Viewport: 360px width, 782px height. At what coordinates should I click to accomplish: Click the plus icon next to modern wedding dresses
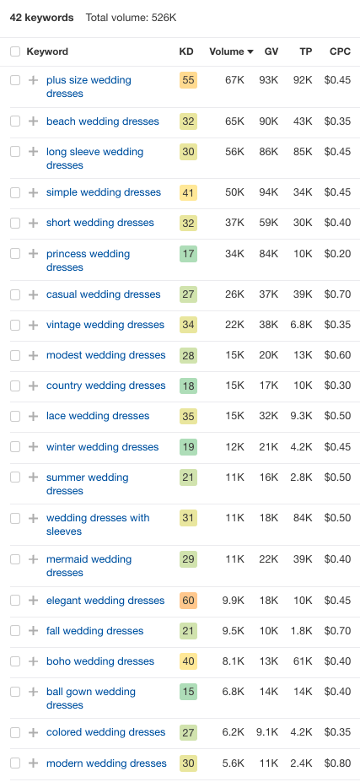[33, 763]
